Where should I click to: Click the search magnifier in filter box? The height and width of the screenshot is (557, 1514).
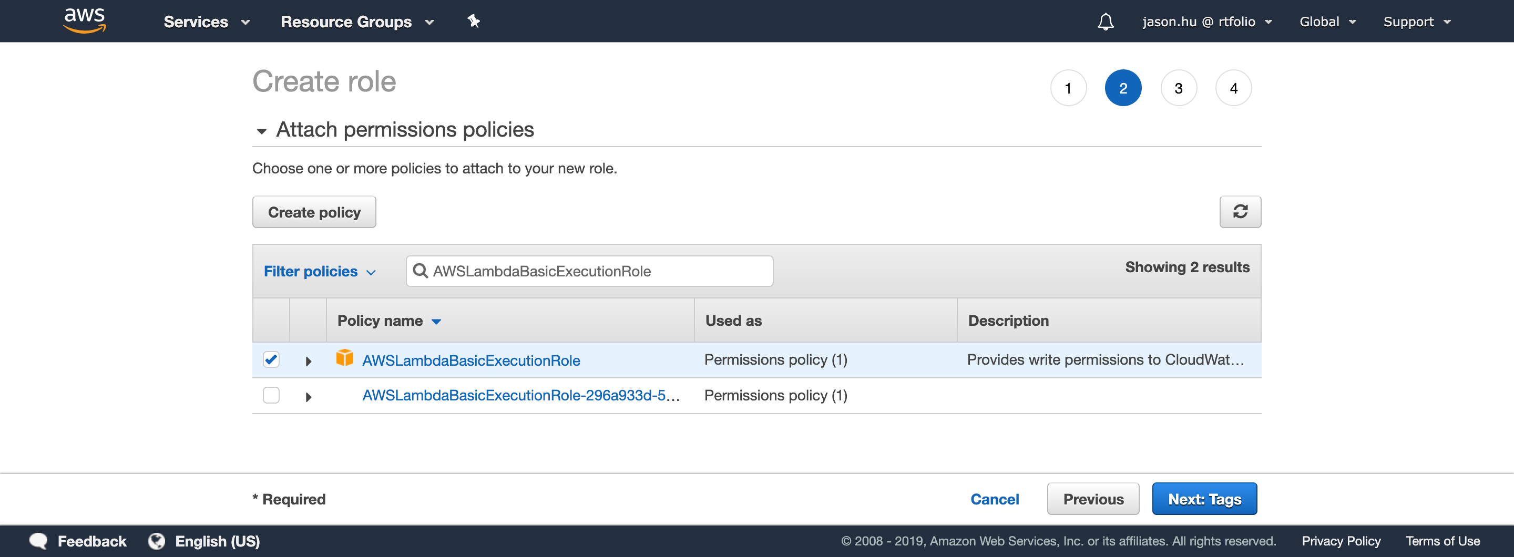(x=421, y=271)
